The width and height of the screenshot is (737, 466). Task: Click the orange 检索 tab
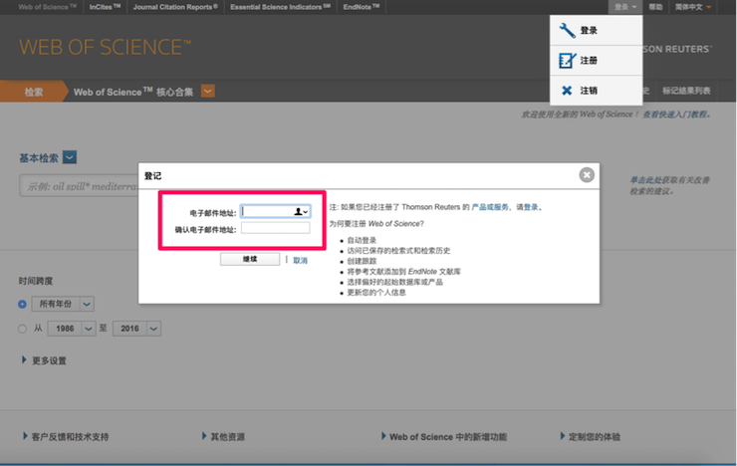click(x=34, y=92)
